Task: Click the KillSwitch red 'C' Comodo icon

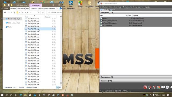Action: pyautogui.click(x=145, y=87)
